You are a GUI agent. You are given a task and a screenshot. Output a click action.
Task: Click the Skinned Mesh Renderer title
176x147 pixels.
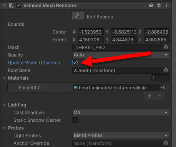50,5
